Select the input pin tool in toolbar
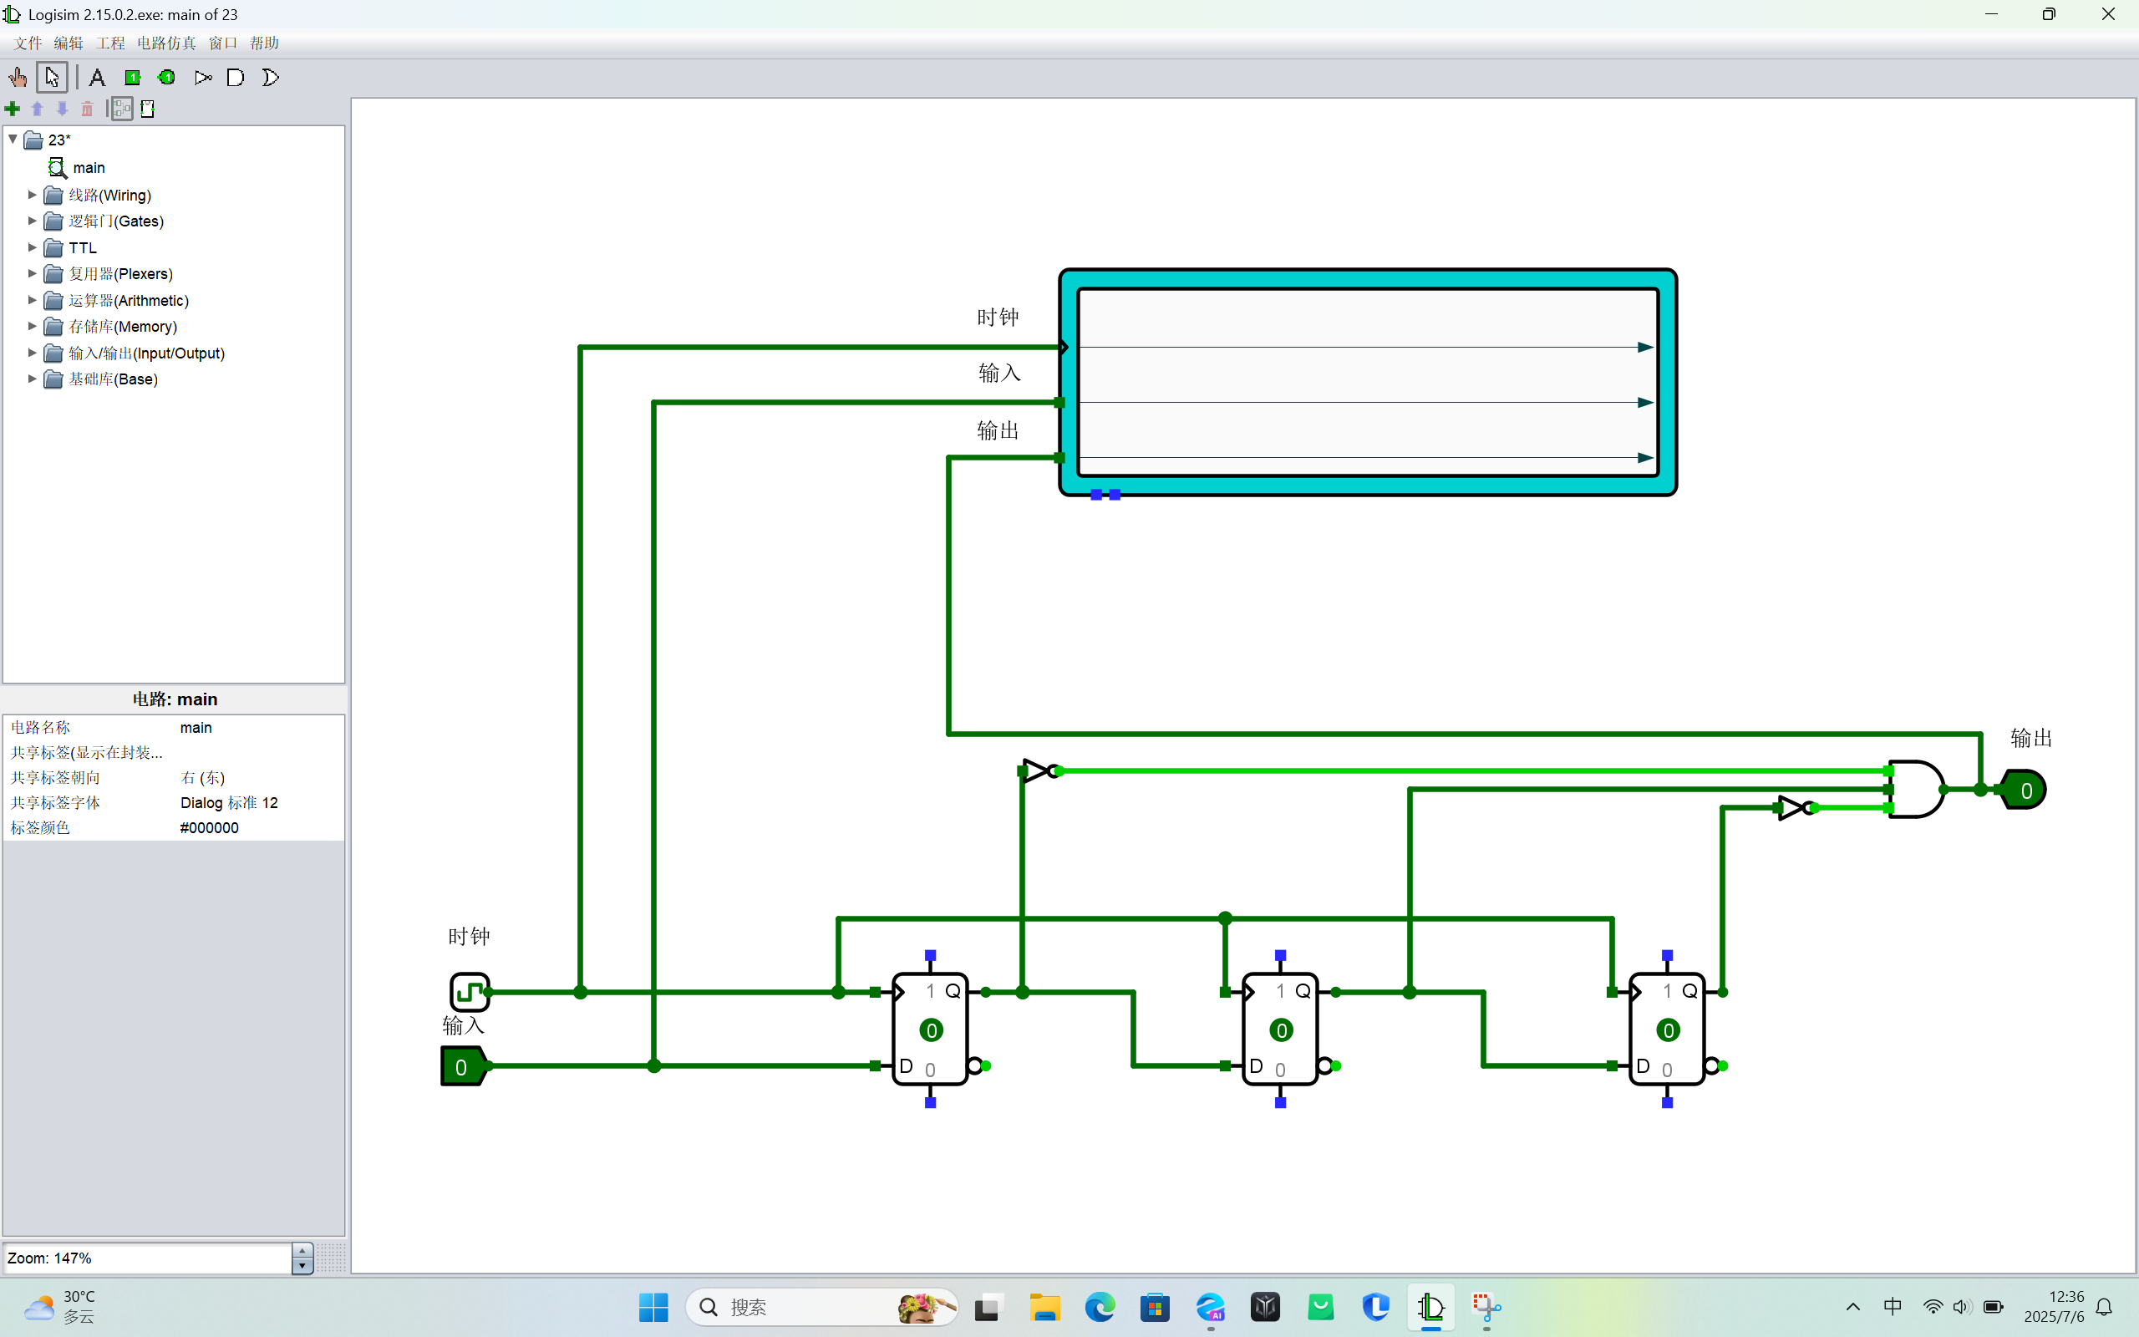 pyautogui.click(x=133, y=78)
